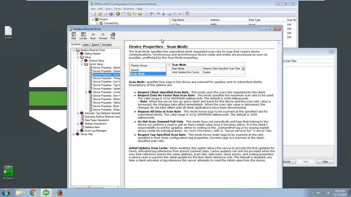Click Undo arrow icon in KEPServerEX toolbar

click(x=158, y=14)
